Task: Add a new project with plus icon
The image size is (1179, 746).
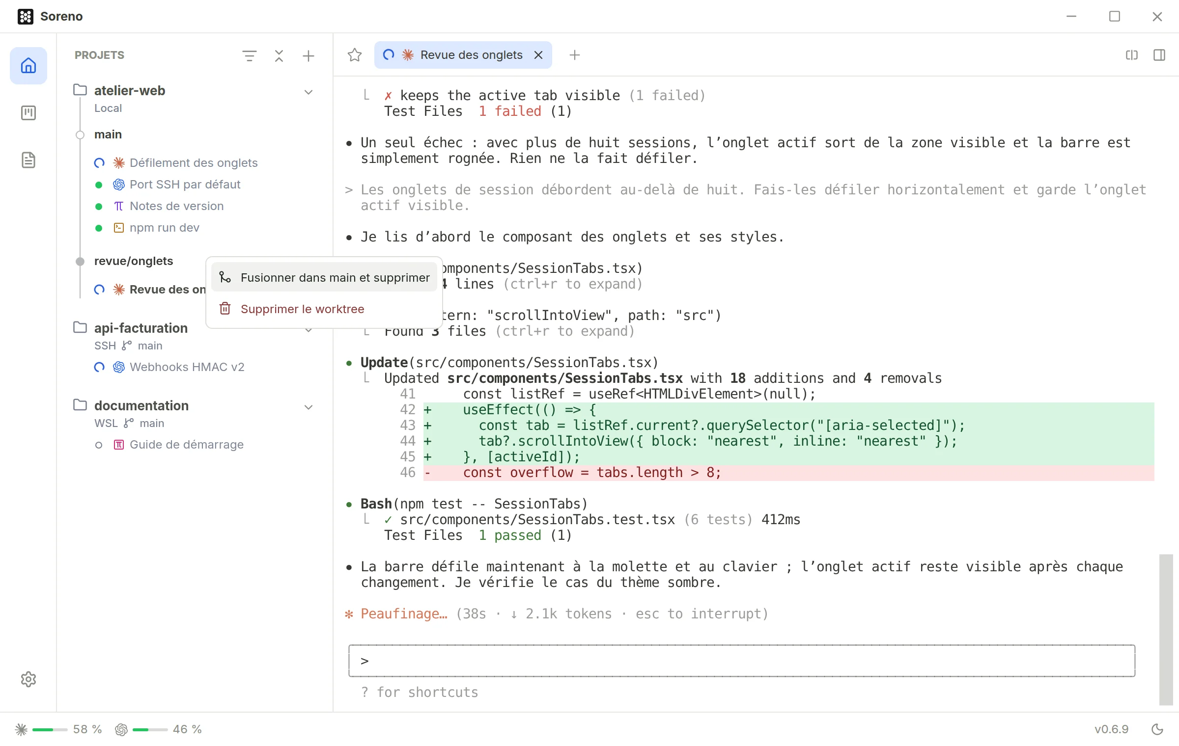Action: point(309,55)
